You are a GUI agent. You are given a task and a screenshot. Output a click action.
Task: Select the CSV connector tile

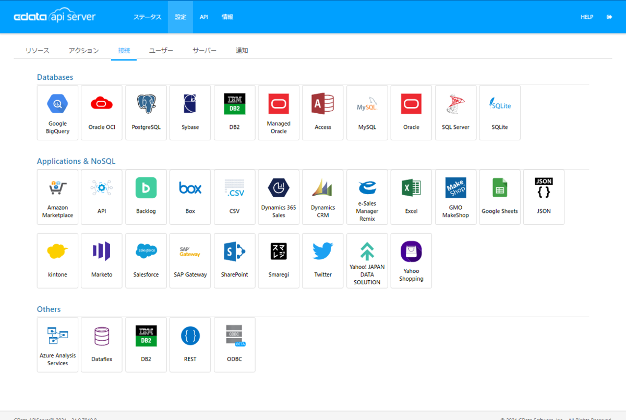click(235, 197)
